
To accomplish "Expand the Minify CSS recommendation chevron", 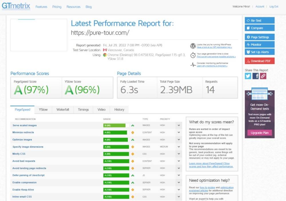I will (x=179, y=154).
